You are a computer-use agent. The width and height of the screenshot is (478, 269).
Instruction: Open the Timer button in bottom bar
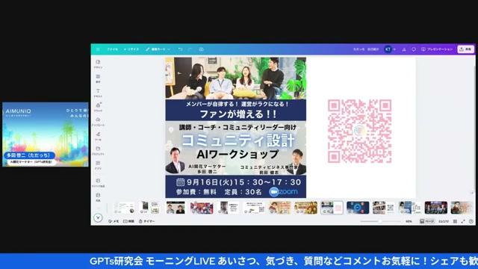[x=146, y=221]
